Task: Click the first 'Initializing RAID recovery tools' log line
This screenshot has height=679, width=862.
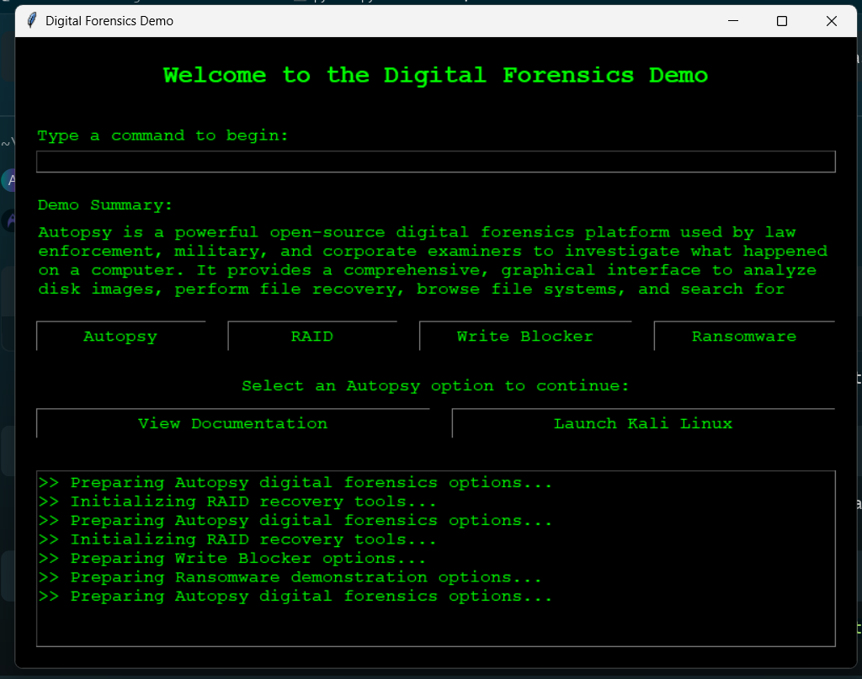Action: tap(237, 501)
